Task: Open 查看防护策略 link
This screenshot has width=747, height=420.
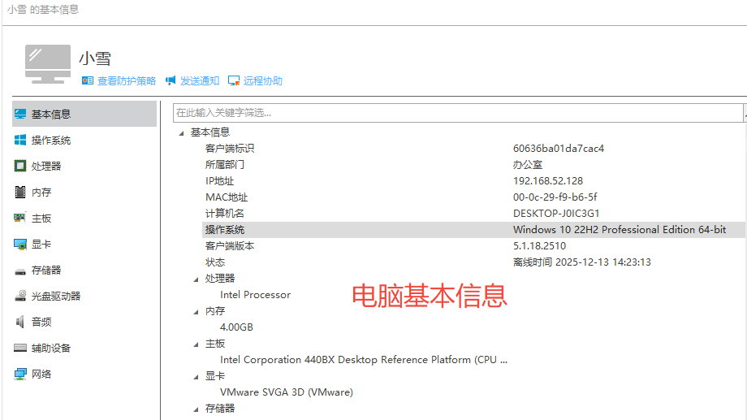Action: pyautogui.click(x=127, y=81)
